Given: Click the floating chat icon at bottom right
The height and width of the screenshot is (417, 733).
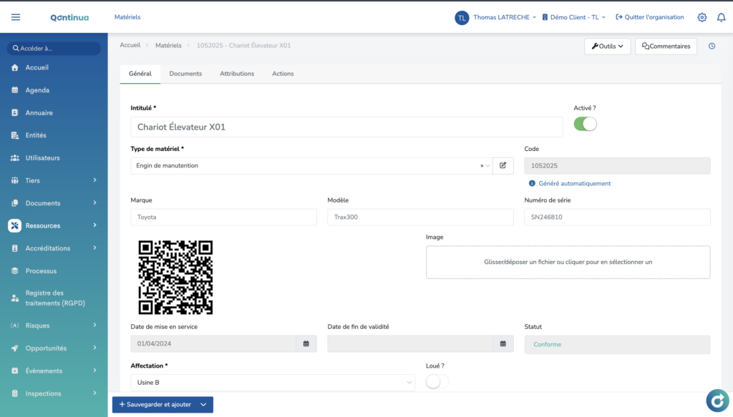Looking at the screenshot, I should tap(717, 401).
